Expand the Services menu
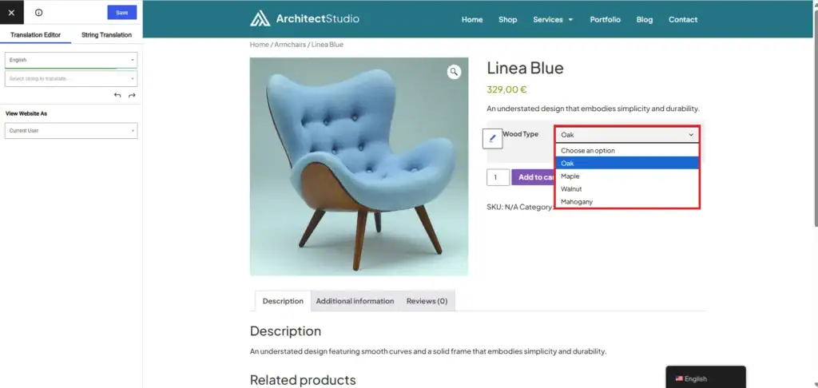Screen dimensions: 818x388 pyautogui.click(x=553, y=19)
